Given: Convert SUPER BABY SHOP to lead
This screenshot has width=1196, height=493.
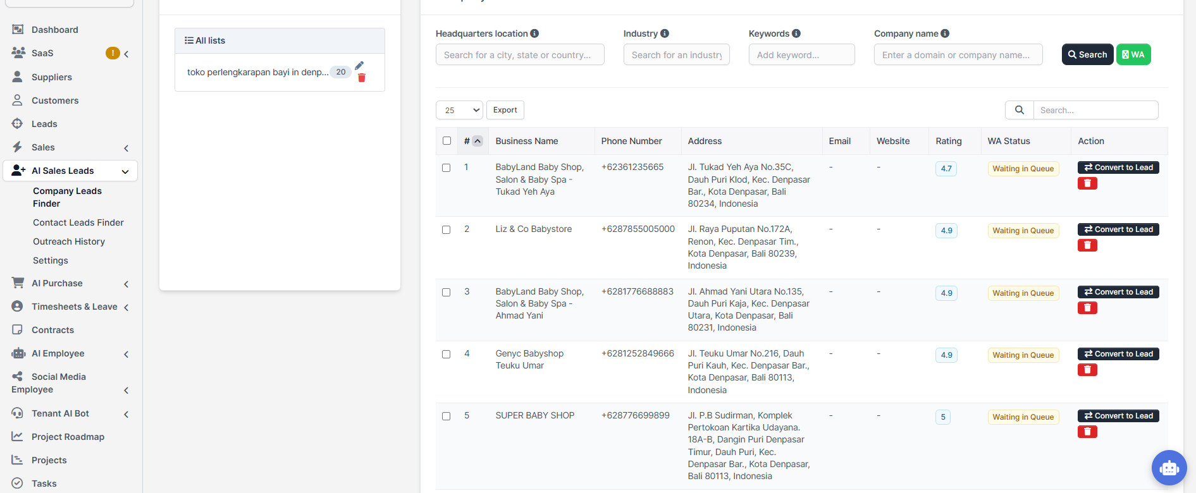Looking at the screenshot, I should (x=1118, y=416).
